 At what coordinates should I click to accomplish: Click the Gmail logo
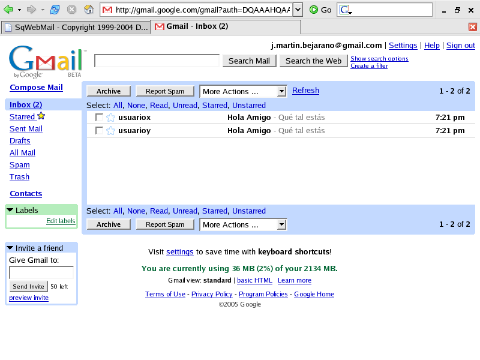(x=47, y=62)
